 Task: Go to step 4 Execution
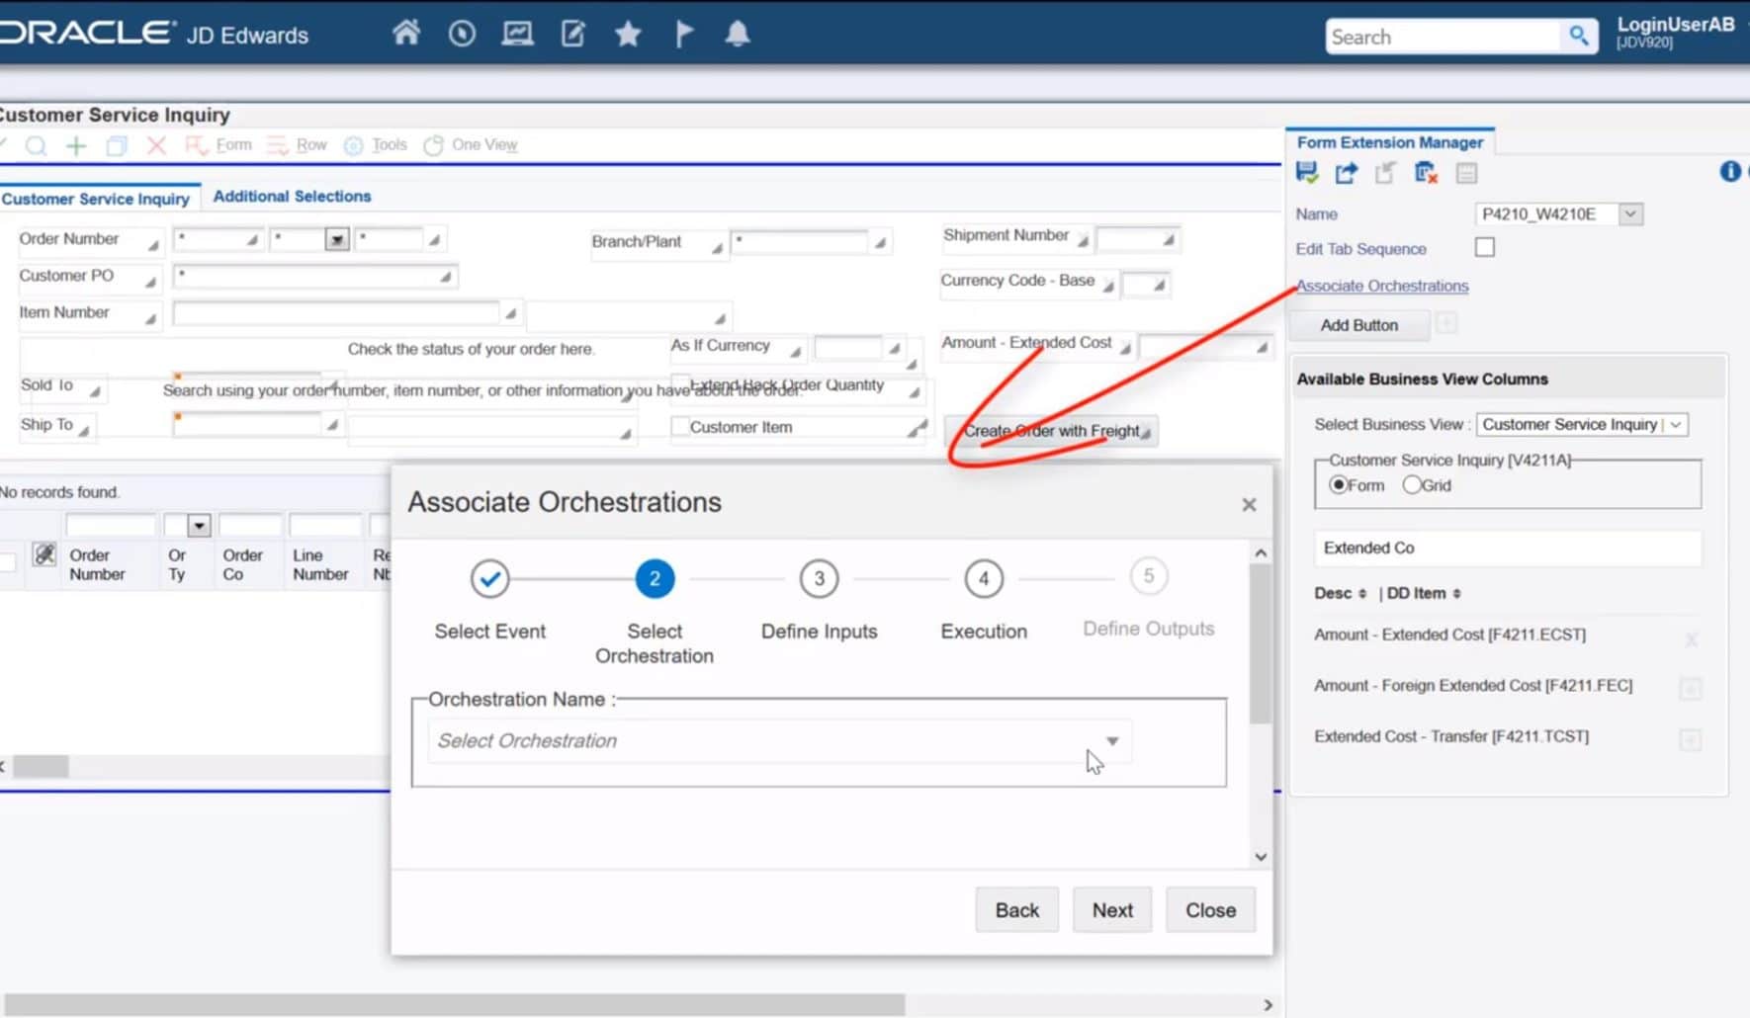(x=983, y=579)
